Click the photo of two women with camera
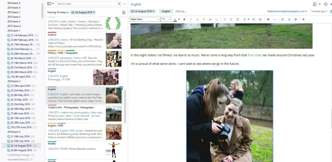This screenshot has height=162, width=332. click(230, 116)
